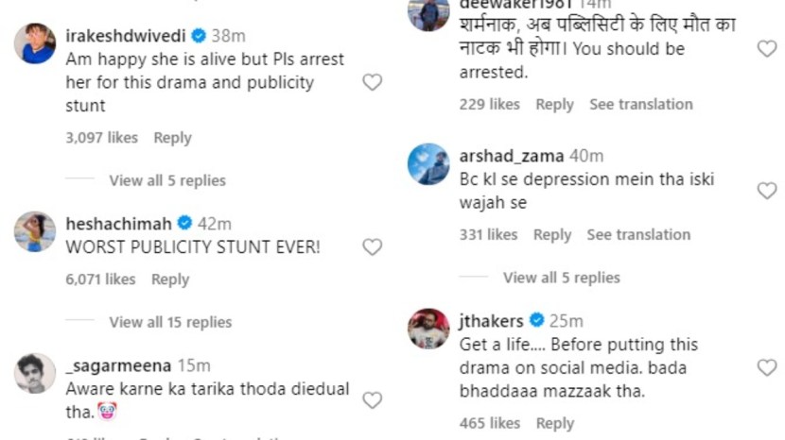785x440 pixels.
Task: Expand View all 5 replies under irakeshdwivedi
Action: (167, 180)
